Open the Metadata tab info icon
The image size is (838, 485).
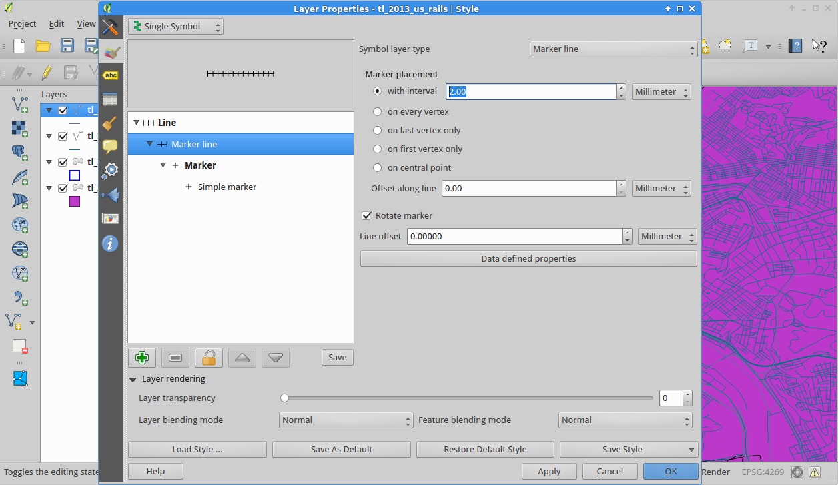pyautogui.click(x=111, y=244)
